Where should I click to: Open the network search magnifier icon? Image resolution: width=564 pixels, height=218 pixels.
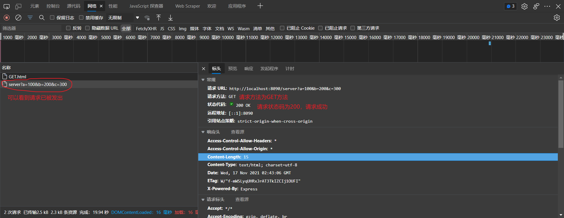[x=42, y=18]
